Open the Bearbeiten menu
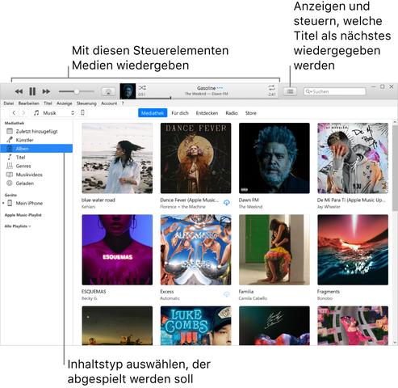 click(29, 103)
